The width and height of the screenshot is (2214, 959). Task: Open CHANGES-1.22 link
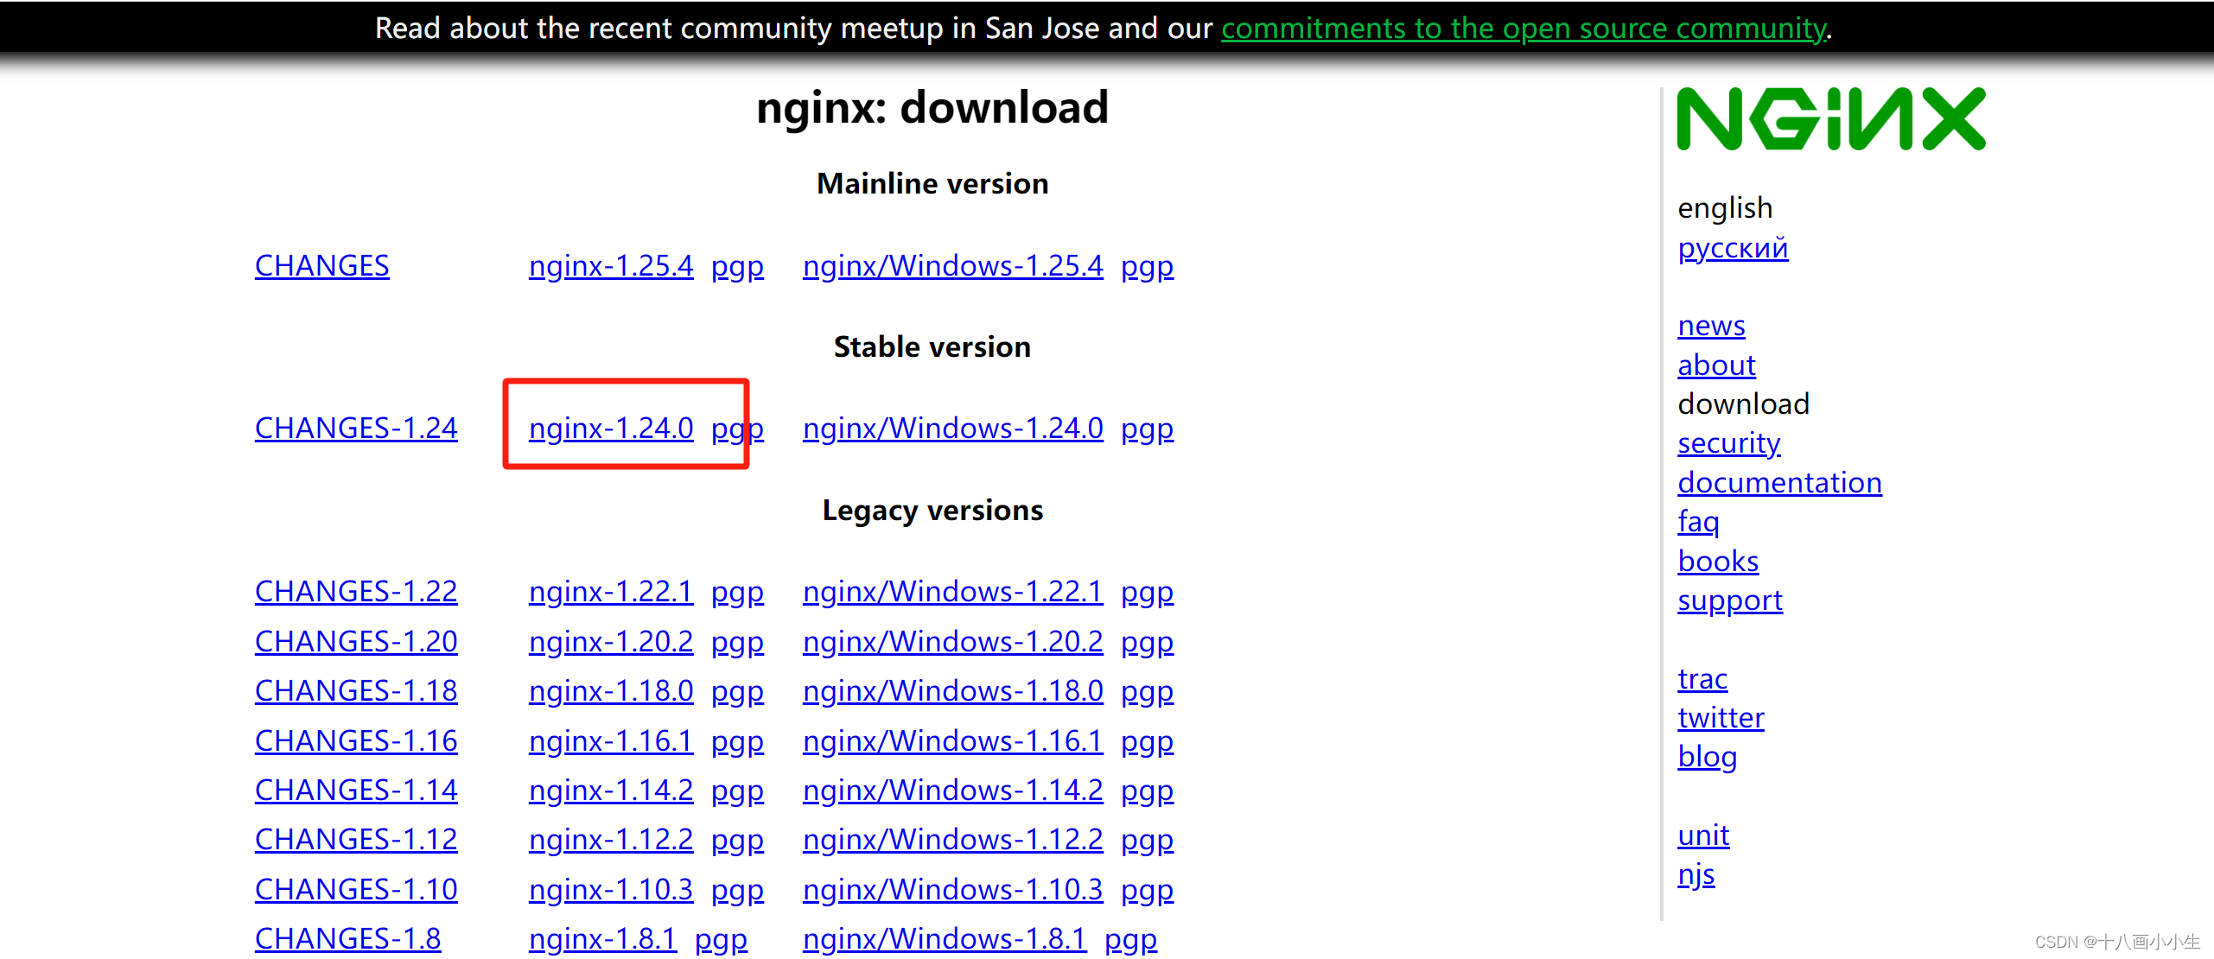click(356, 591)
